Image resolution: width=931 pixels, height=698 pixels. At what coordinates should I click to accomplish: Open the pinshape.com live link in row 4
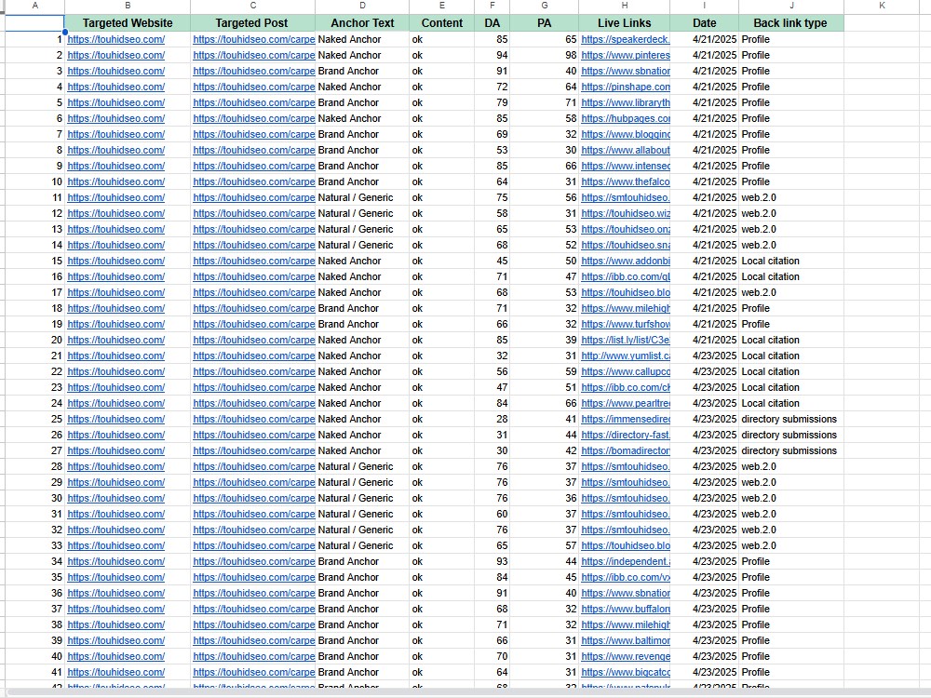coord(625,87)
